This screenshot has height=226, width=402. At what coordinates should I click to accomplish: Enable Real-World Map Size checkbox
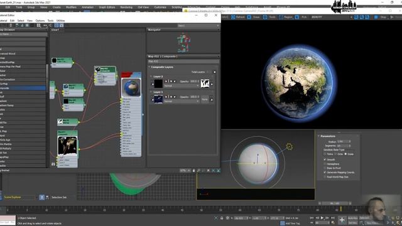pyautogui.click(x=325, y=177)
